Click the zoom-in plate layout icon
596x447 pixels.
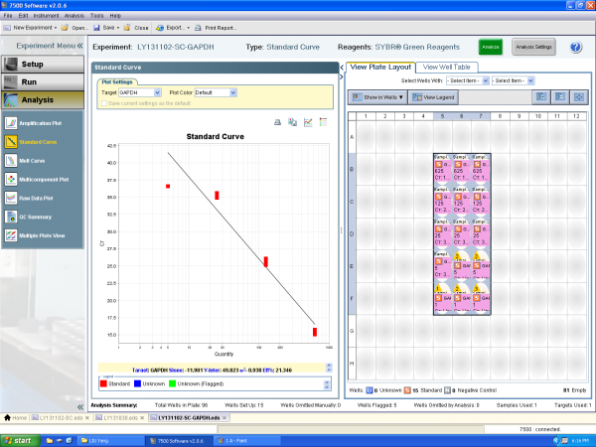[x=541, y=97]
